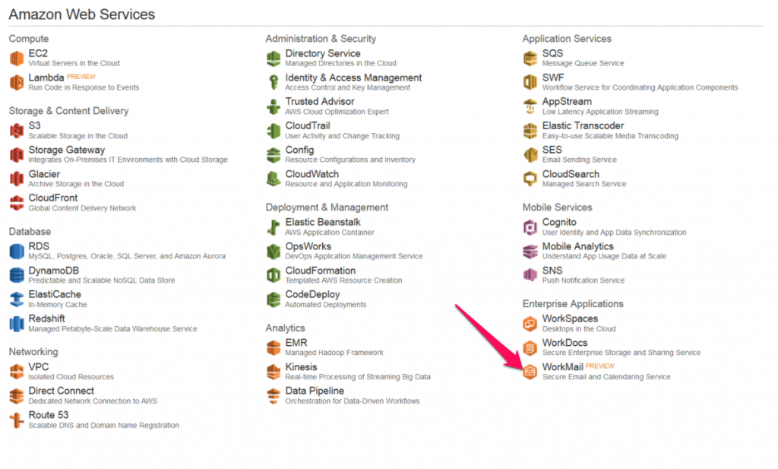The width and height of the screenshot is (778, 469).
Task: Select the Elastic Beanstalk icon
Action: (274, 227)
